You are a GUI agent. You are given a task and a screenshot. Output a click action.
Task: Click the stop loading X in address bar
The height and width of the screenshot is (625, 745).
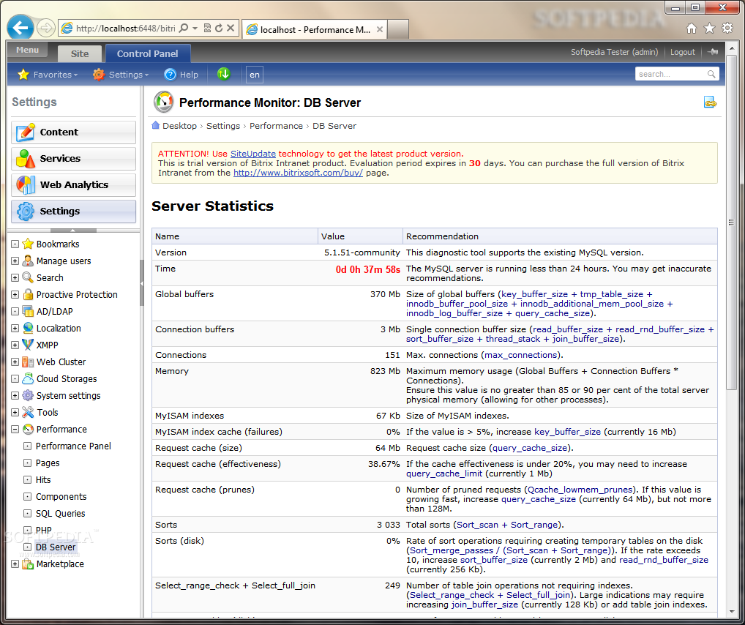tap(231, 28)
